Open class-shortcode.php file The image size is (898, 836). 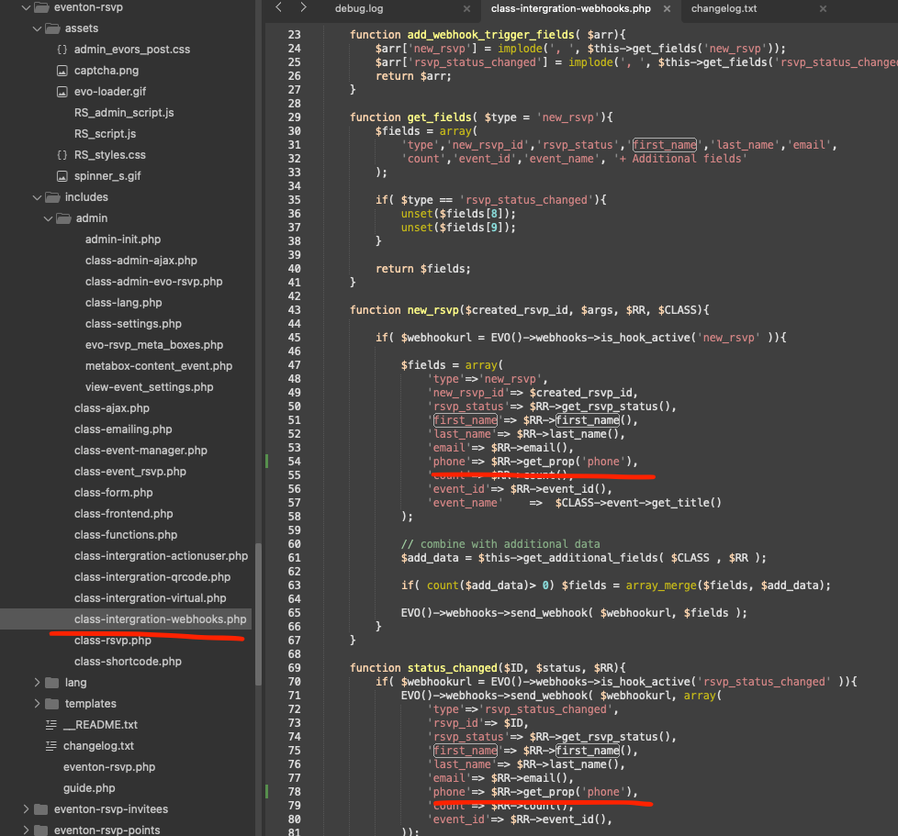click(128, 662)
